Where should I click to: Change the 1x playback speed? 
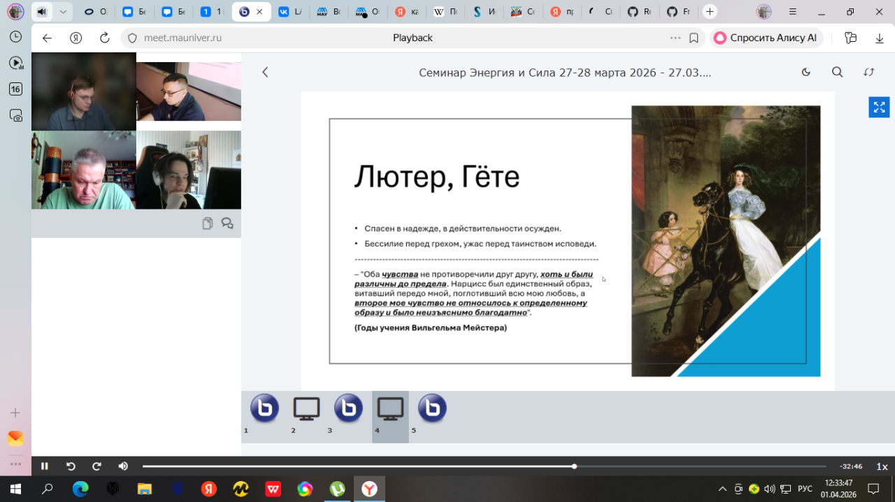[x=882, y=466]
